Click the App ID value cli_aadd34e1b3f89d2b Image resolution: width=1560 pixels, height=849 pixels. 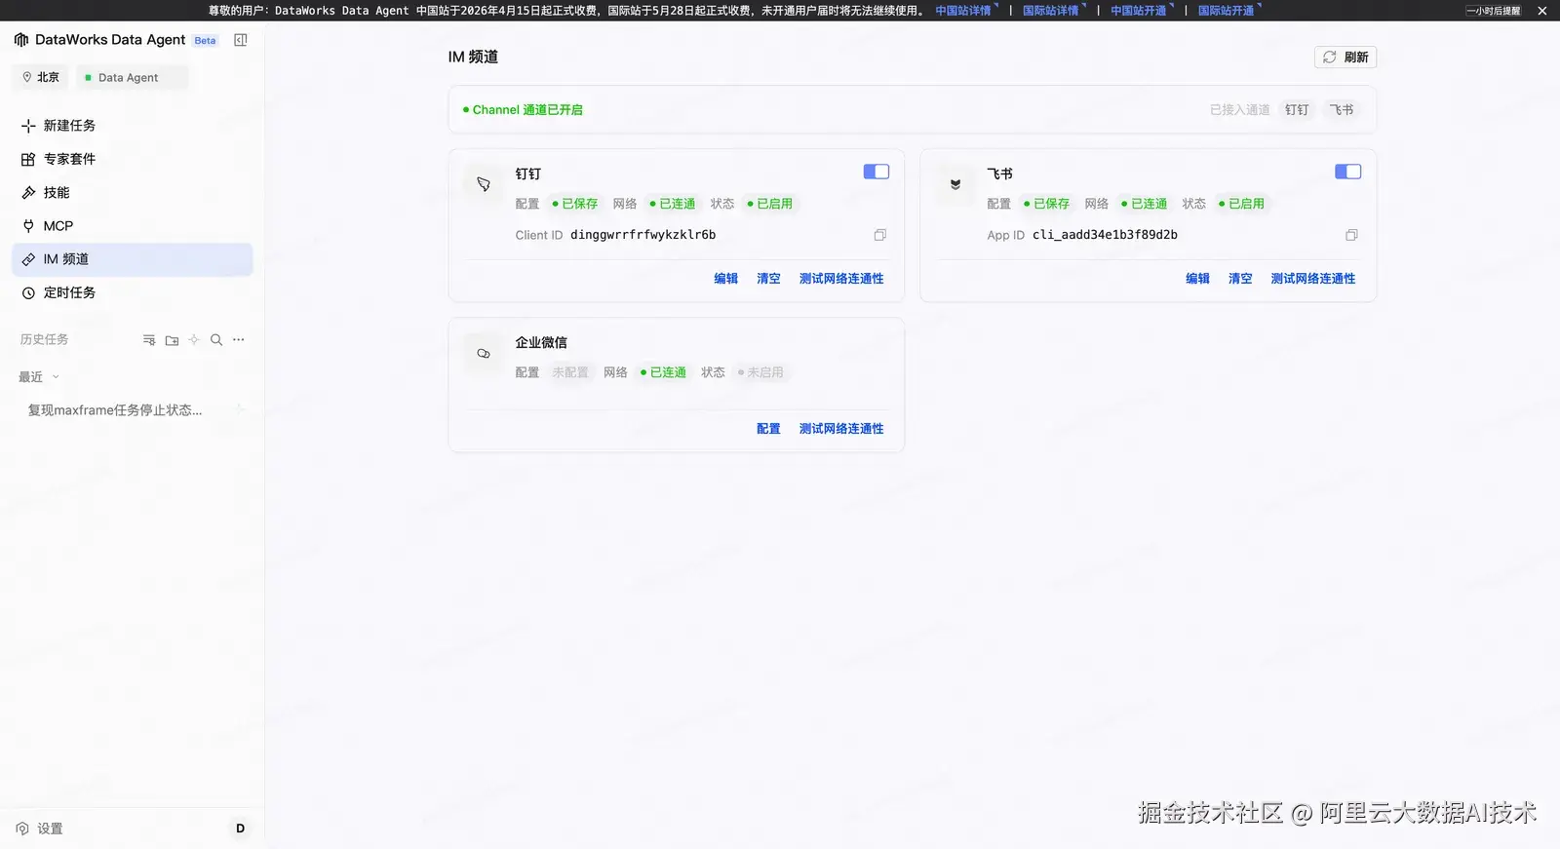1106,235
